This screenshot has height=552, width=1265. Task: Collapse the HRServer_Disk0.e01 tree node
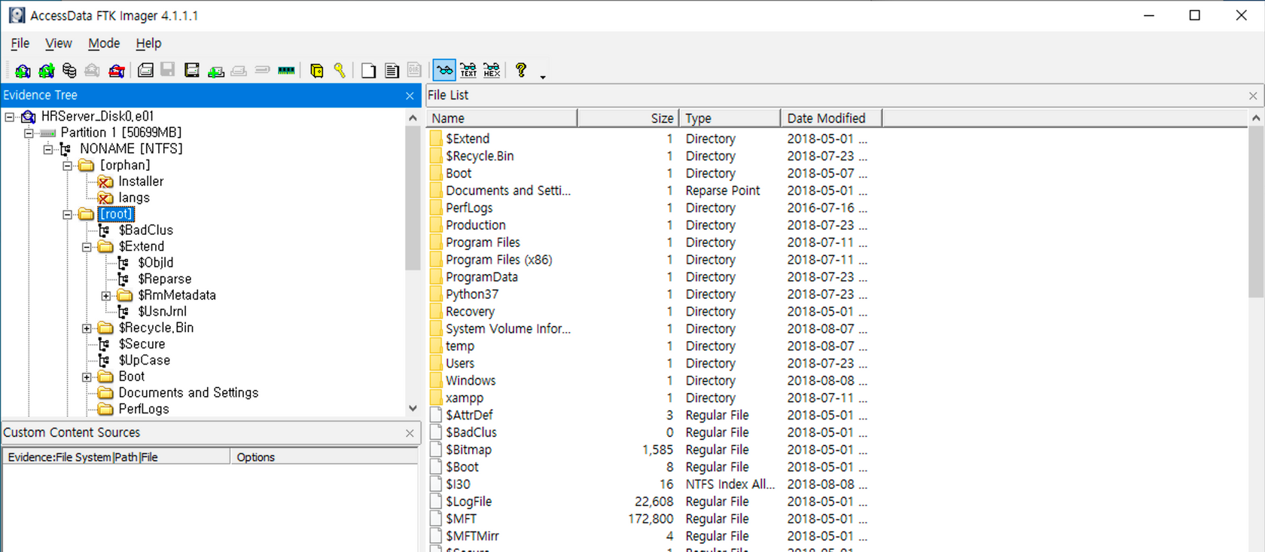coord(10,117)
